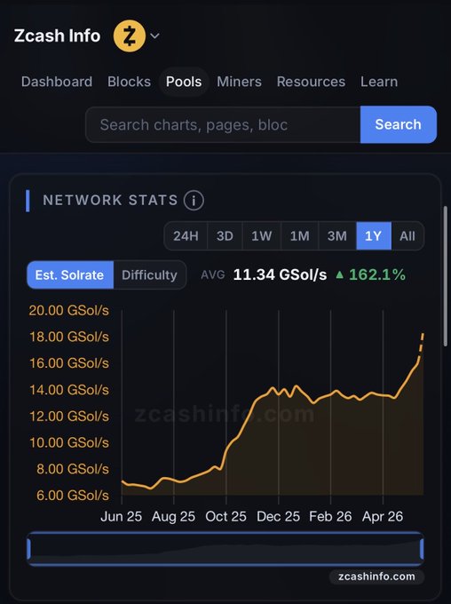Click the left handle of the range slider

point(29,549)
